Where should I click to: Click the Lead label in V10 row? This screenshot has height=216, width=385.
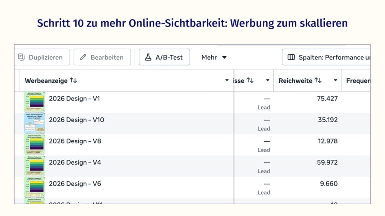click(x=264, y=129)
